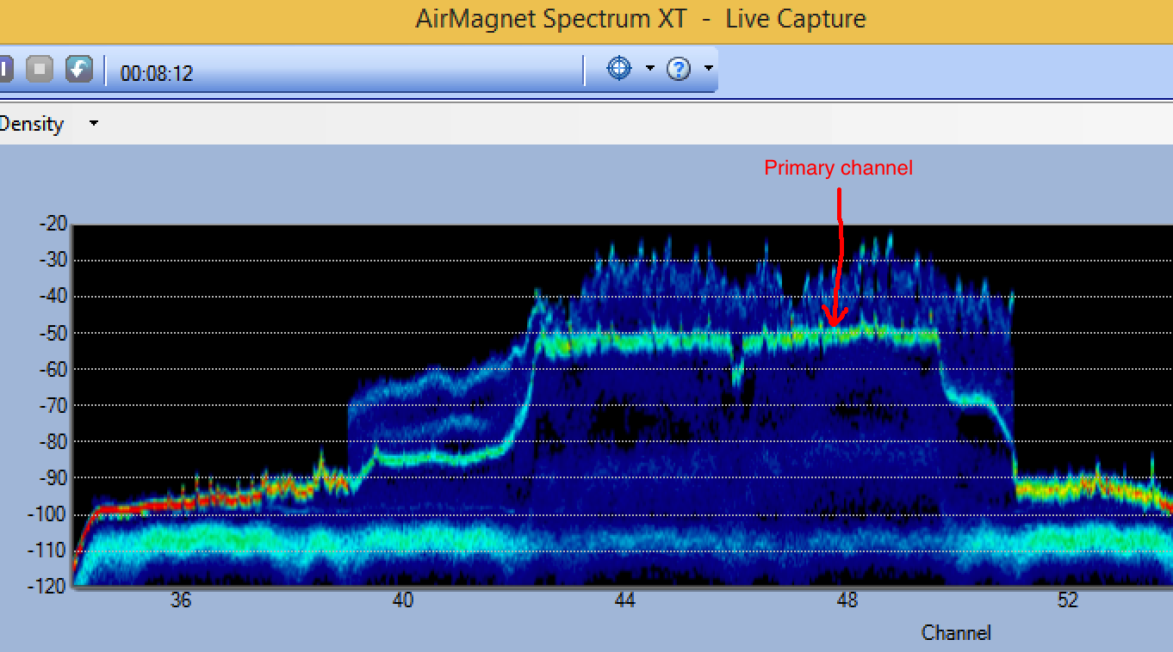
Task: Open the Density plot type dropdown
Action: pyautogui.click(x=93, y=123)
